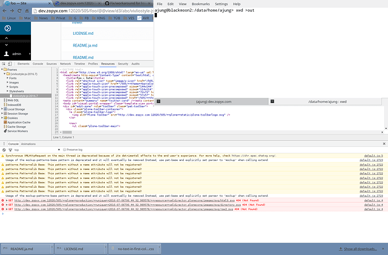The height and width of the screenshot is (255, 388).
Task: Toggle the Preserve log checkbox
Action: point(64,150)
